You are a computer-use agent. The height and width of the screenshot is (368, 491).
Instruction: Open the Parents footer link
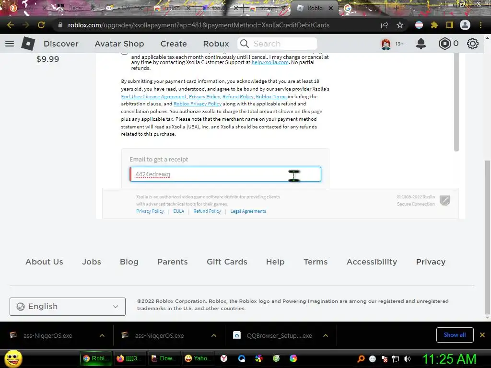[x=173, y=262]
